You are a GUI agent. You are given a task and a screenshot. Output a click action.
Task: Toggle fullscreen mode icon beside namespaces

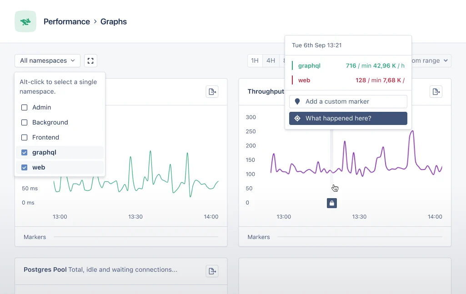pyautogui.click(x=90, y=60)
